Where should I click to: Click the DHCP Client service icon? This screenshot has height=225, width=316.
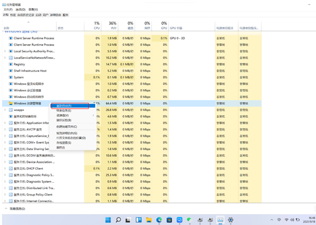click(x=10, y=168)
